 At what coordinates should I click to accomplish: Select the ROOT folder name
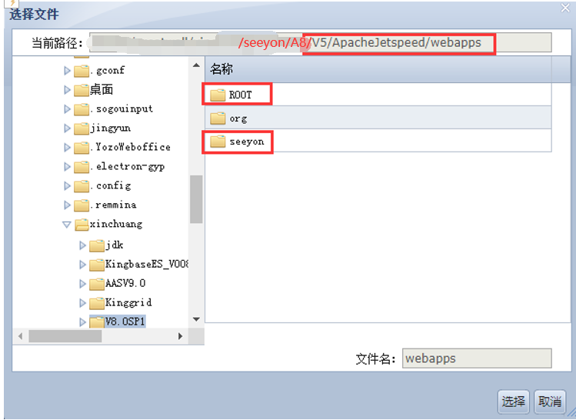pyautogui.click(x=241, y=95)
